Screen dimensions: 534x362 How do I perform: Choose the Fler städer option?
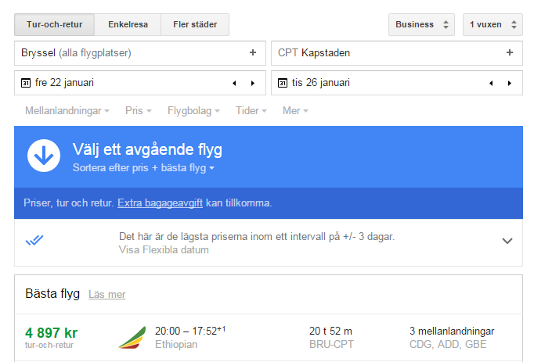click(x=195, y=24)
